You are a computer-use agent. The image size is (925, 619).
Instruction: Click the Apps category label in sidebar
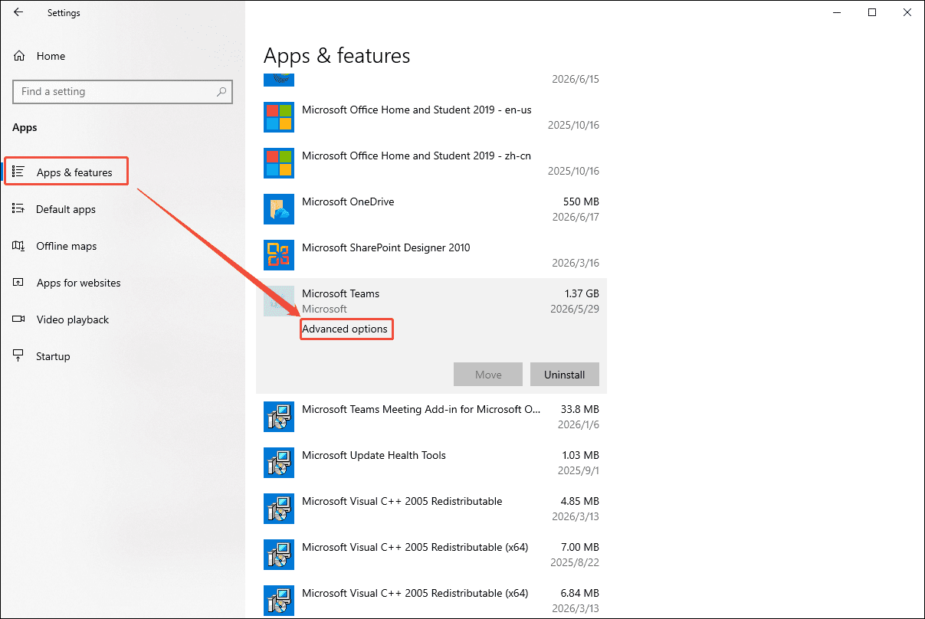[25, 127]
